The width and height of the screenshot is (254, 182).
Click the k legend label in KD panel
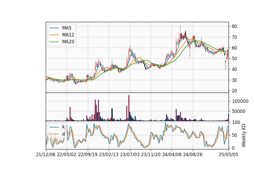pos(63,127)
